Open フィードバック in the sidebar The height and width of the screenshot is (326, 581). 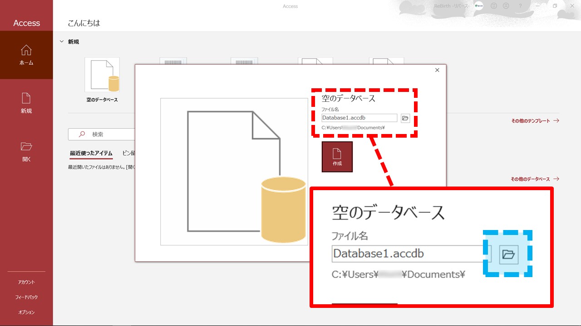click(26, 297)
